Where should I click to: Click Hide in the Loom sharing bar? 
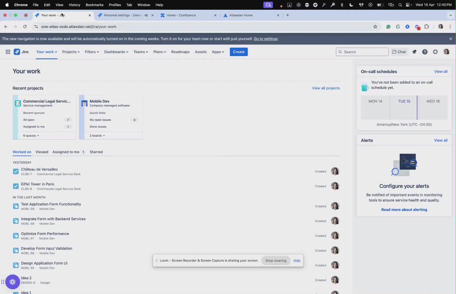coord(297,261)
